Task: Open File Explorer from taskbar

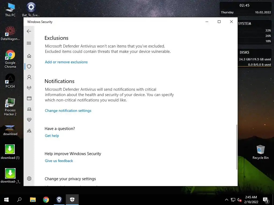Action: 33,200
